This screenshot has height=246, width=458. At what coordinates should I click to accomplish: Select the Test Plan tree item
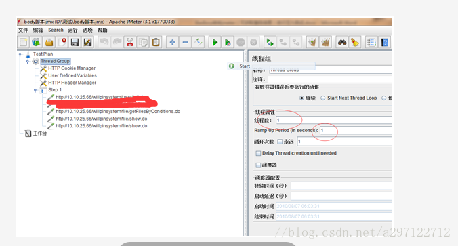[43, 54]
